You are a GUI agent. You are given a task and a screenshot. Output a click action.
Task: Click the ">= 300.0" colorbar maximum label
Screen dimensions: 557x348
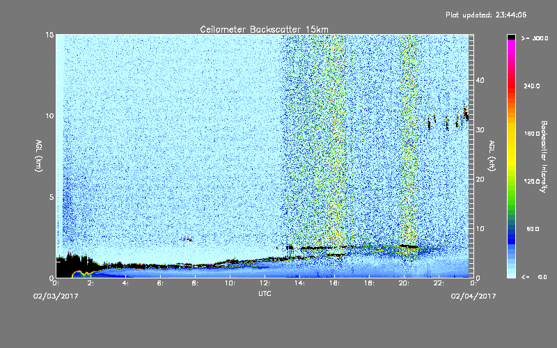point(535,38)
